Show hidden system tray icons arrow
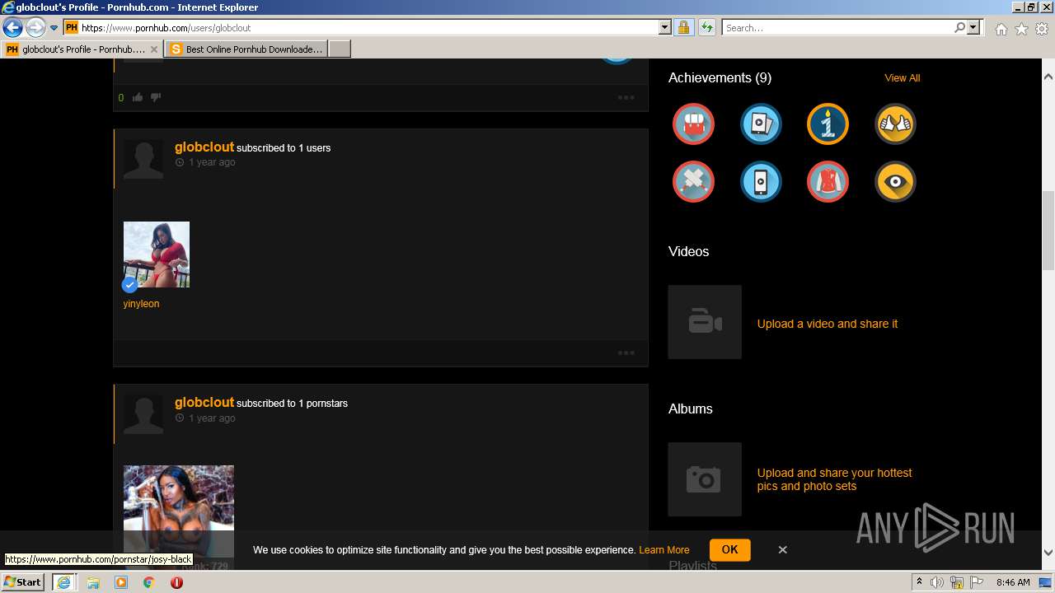 [919, 582]
